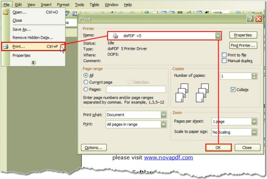Open the Format menu
The width and height of the screenshot is (267, 179).
(63, 5)
